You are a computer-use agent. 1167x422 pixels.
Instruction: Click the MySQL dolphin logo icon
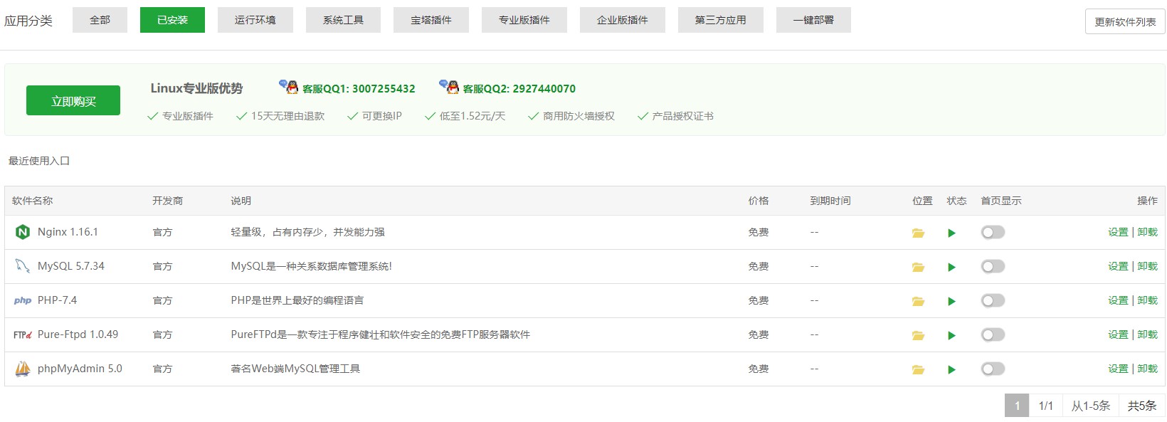[23, 266]
